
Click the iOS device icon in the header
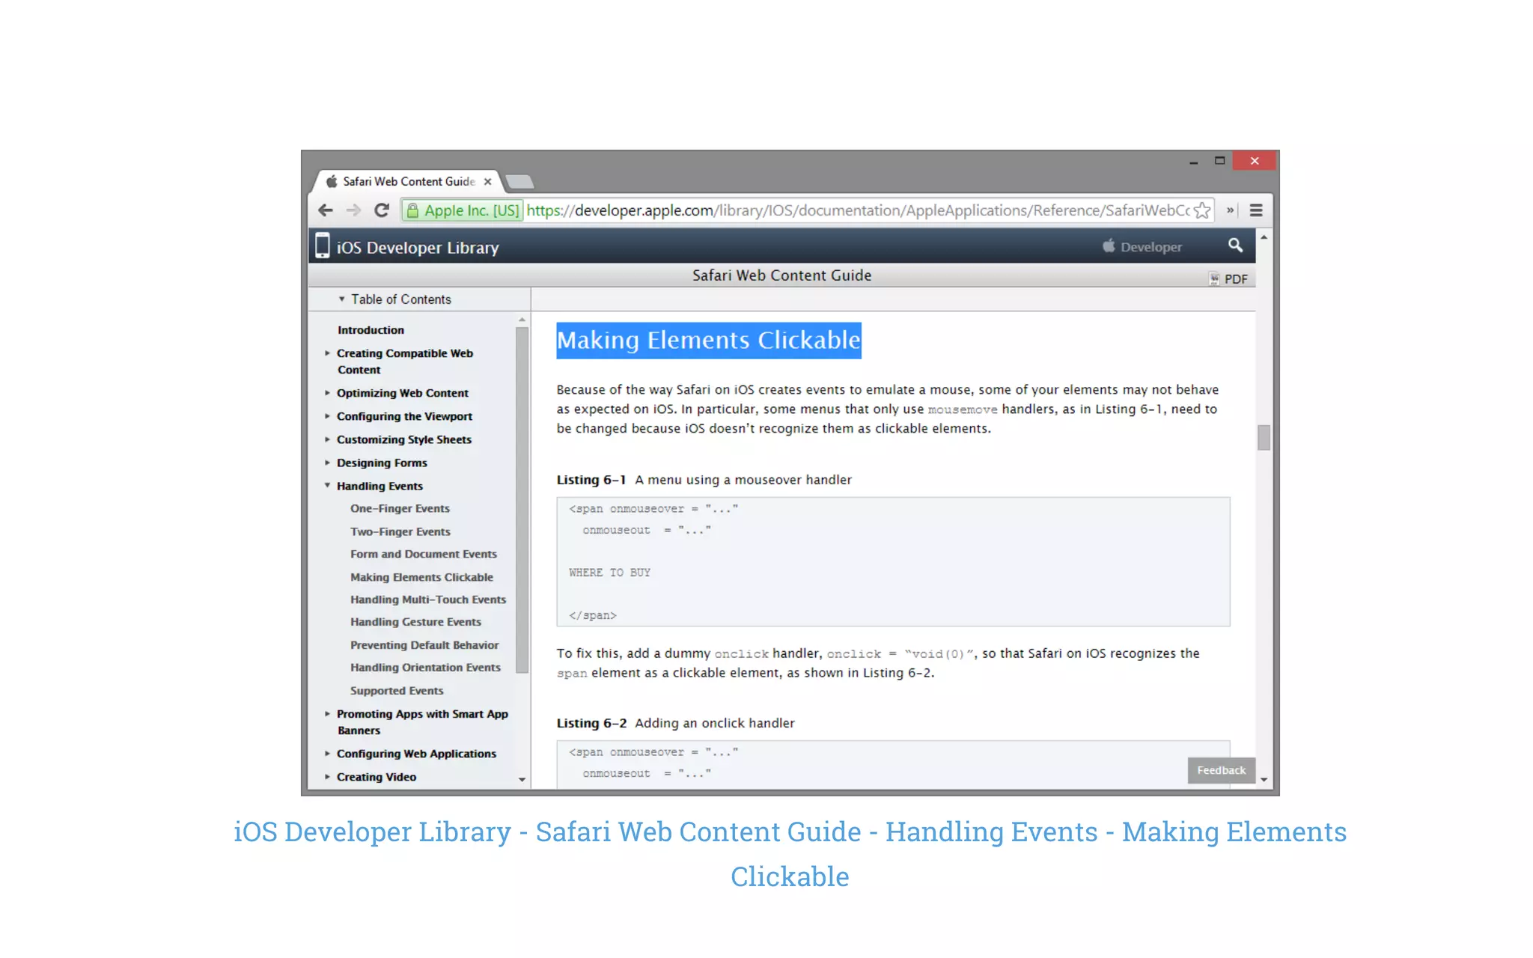(x=322, y=245)
